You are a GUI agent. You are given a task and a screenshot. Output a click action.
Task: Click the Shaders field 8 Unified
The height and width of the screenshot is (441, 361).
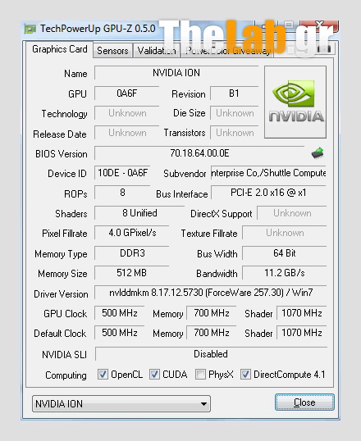139,213
